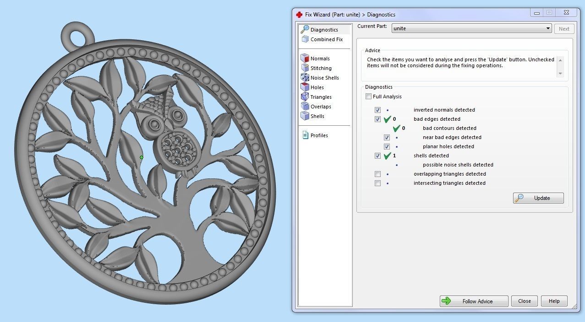Click the Shells cube icon
Screen dimensions: 585x322
305,116
